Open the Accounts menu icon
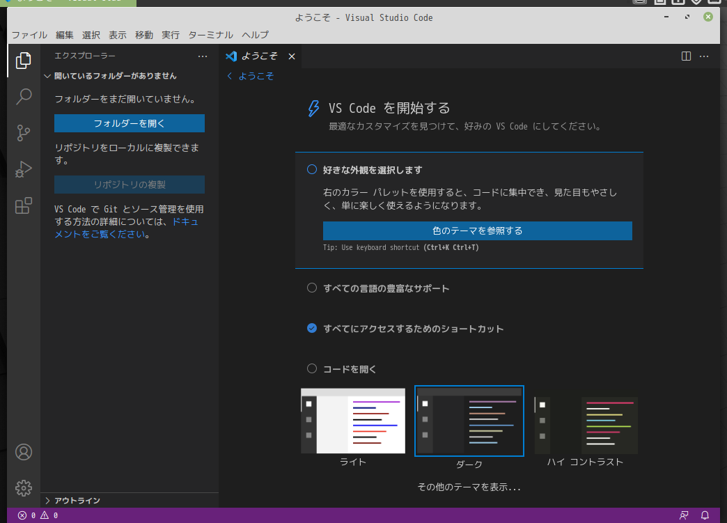Image resolution: width=727 pixels, height=523 pixels. tap(24, 452)
